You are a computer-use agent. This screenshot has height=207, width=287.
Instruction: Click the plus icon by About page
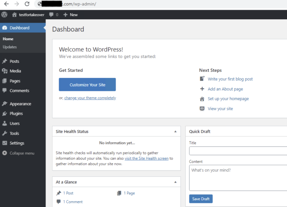[202, 89]
